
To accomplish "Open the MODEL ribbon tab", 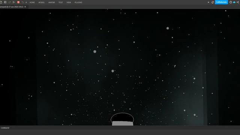I will (x=42, y=3).
